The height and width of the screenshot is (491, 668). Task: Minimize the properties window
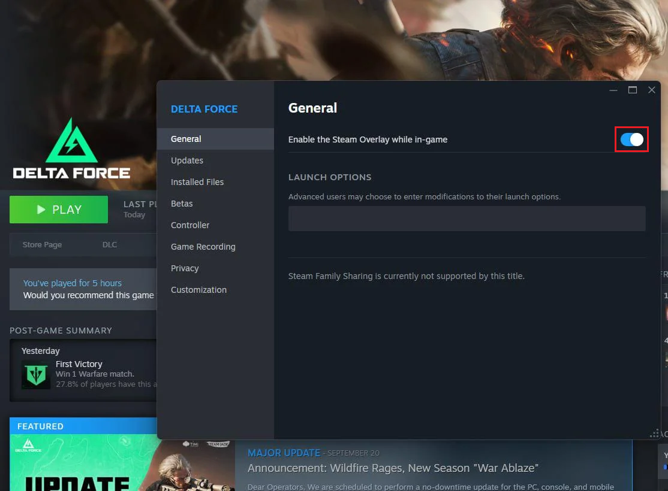pyautogui.click(x=613, y=90)
